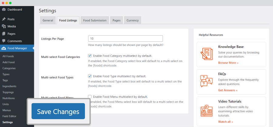Image resolution: width=273 pixels, height=127 pixels.
Task: Select the Food Listings tab
Action: point(68,20)
